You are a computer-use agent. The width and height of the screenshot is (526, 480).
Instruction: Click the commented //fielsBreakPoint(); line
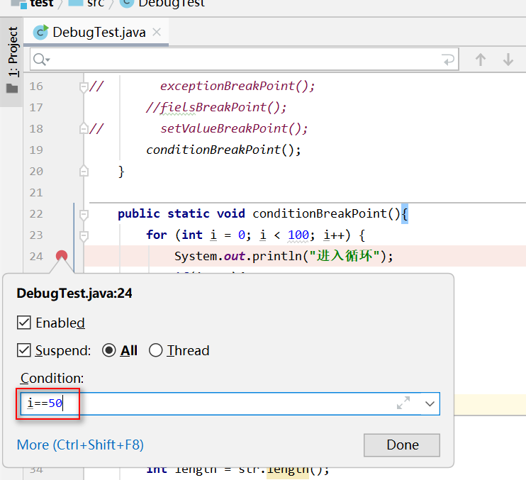tap(216, 107)
